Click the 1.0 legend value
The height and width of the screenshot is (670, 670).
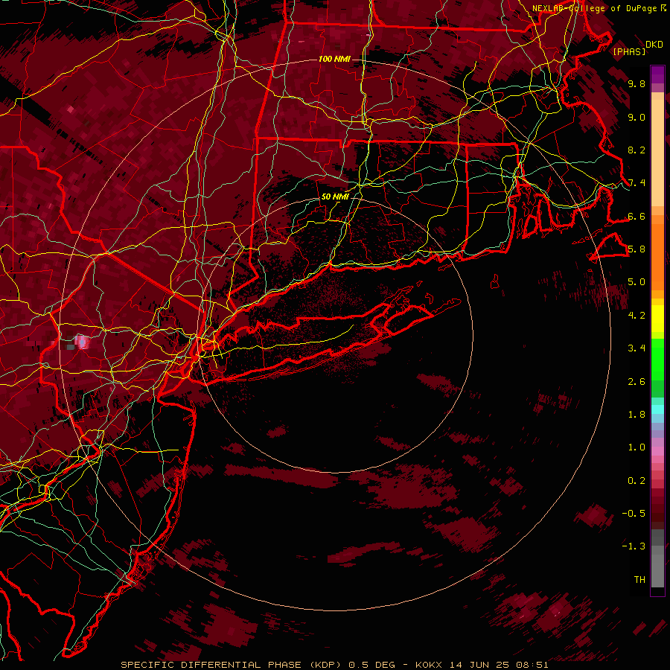point(636,447)
